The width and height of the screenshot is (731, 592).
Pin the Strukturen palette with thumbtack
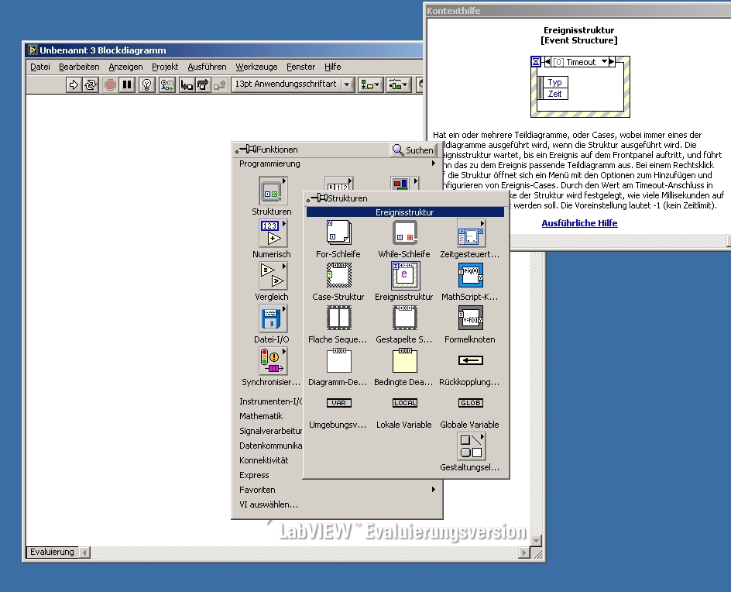point(317,198)
